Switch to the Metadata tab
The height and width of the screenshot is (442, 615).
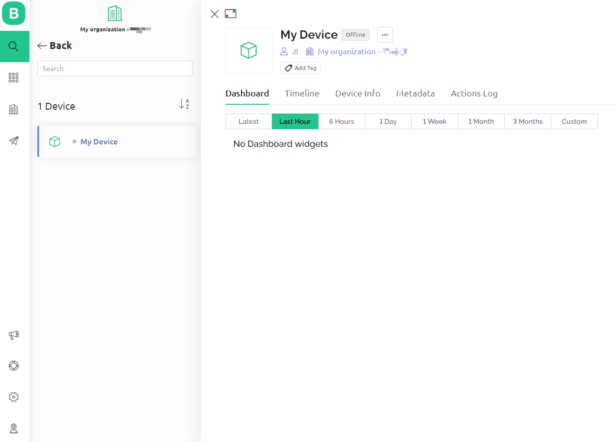(x=416, y=93)
